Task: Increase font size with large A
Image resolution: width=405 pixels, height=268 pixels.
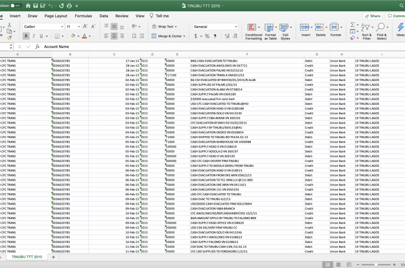Action: 86,26
